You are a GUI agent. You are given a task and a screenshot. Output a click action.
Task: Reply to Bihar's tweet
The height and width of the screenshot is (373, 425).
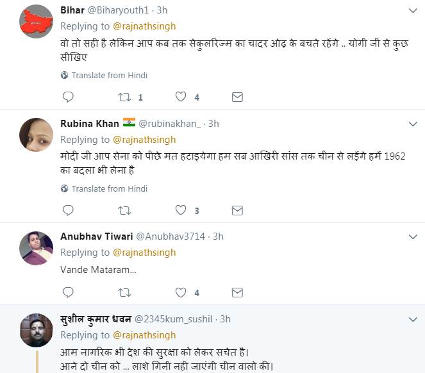(x=68, y=97)
